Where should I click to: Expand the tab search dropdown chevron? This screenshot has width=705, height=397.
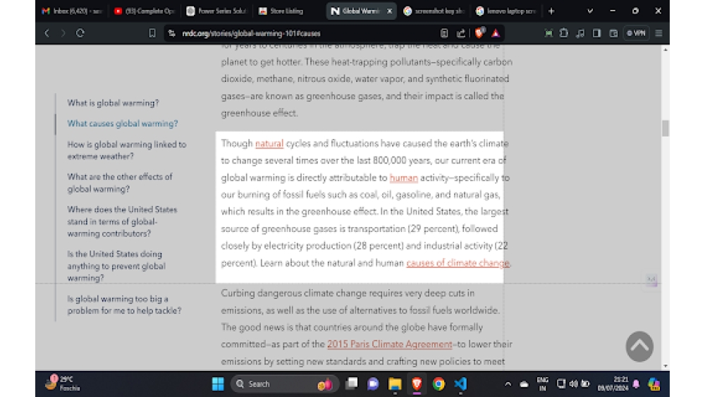[x=590, y=11]
